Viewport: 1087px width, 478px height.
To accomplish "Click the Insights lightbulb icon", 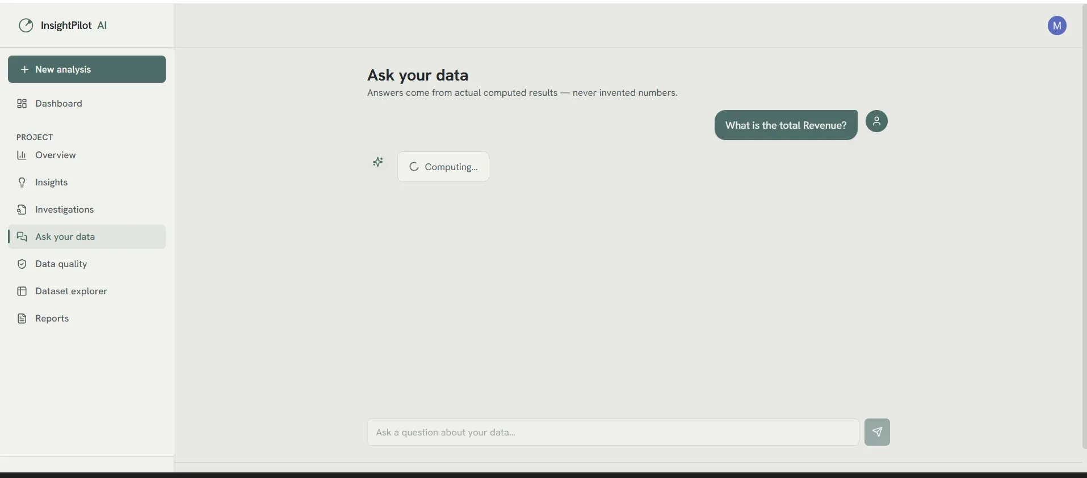I will 22,182.
